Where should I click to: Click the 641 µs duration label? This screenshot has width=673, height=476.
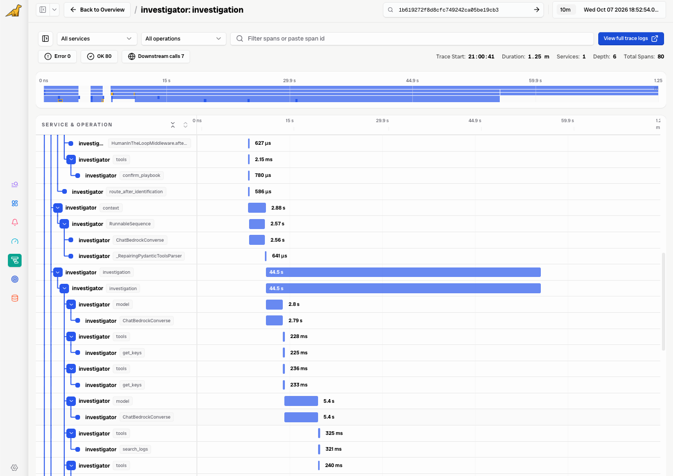point(280,256)
